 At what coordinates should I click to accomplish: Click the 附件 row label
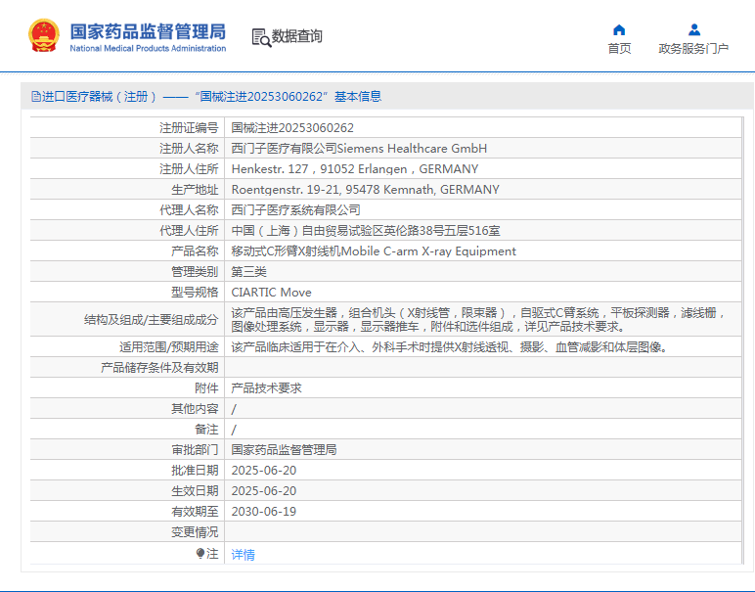coord(206,388)
